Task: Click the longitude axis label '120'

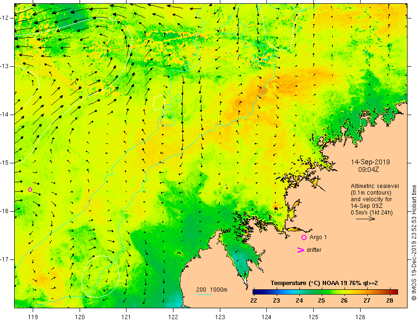Action: point(80,317)
